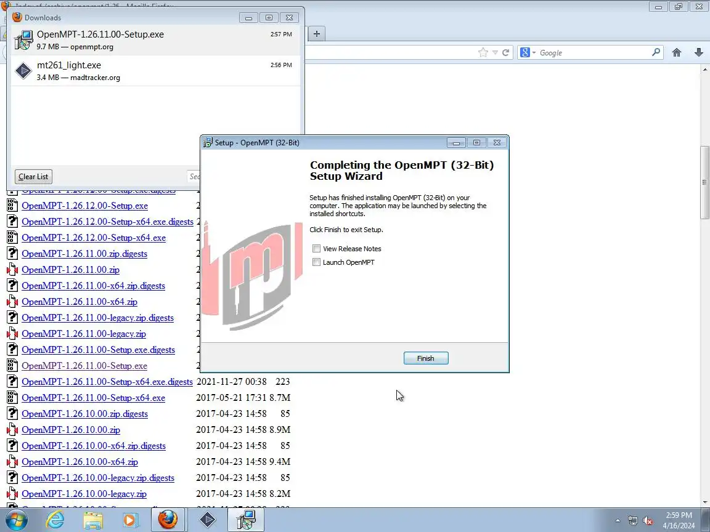Screen dimensions: 710x532
Task: Open OpenMPT-1.26.11.00-x64.zip.digests link
Action: tap(93, 286)
